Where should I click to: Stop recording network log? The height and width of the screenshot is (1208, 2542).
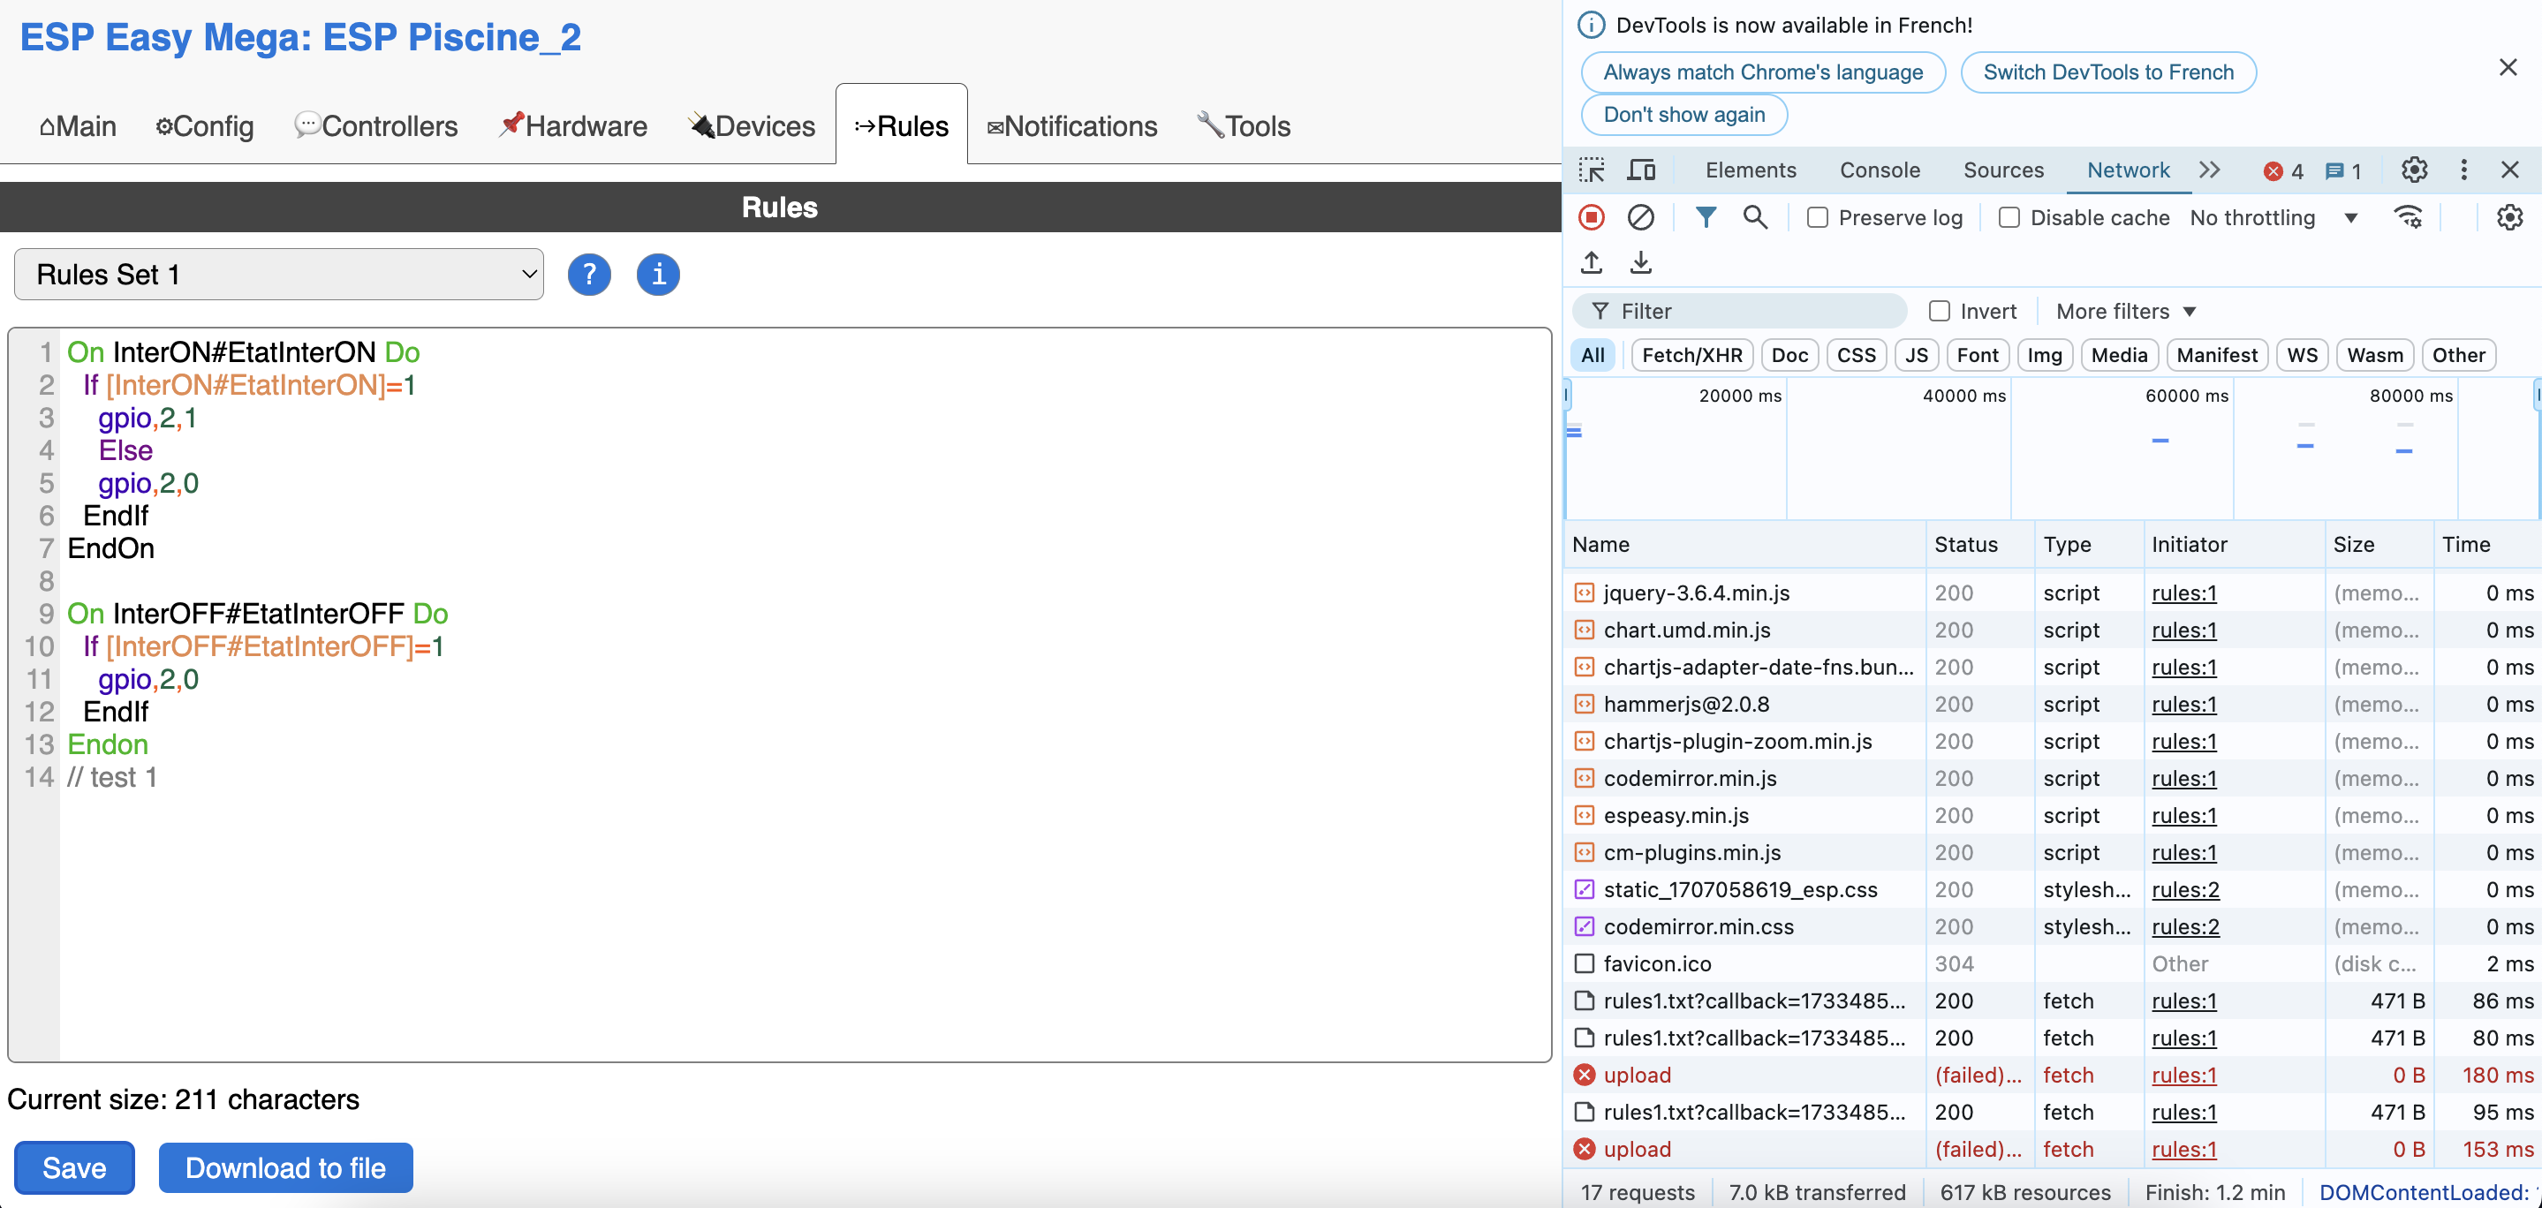(1591, 217)
